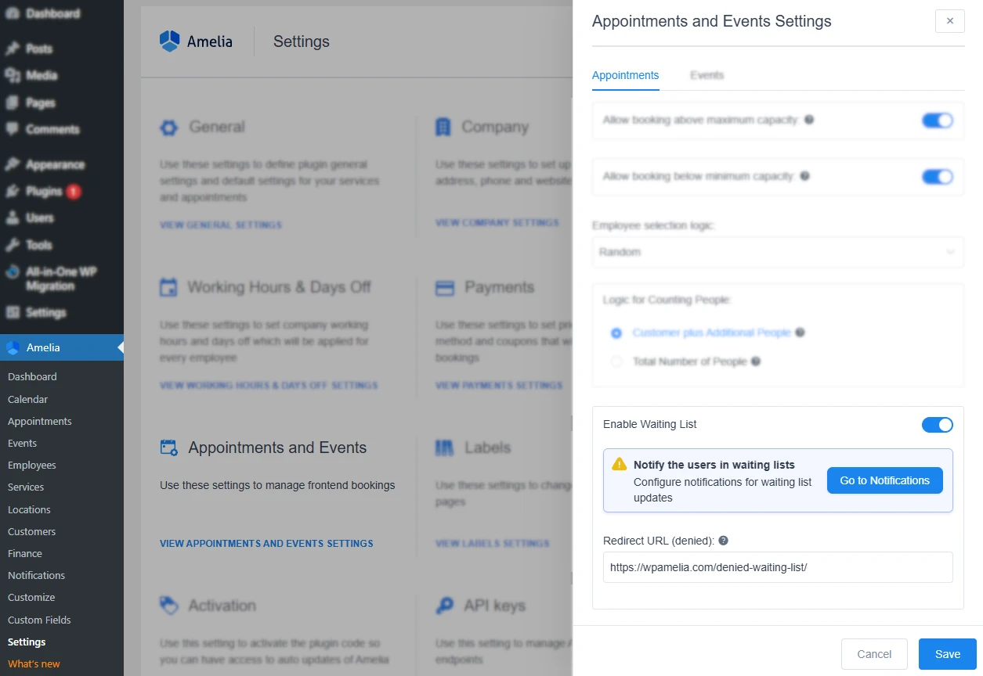Disable booking above maximum capacity
The height and width of the screenshot is (676, 983).
pyautogui.click(x=937, y=120)
